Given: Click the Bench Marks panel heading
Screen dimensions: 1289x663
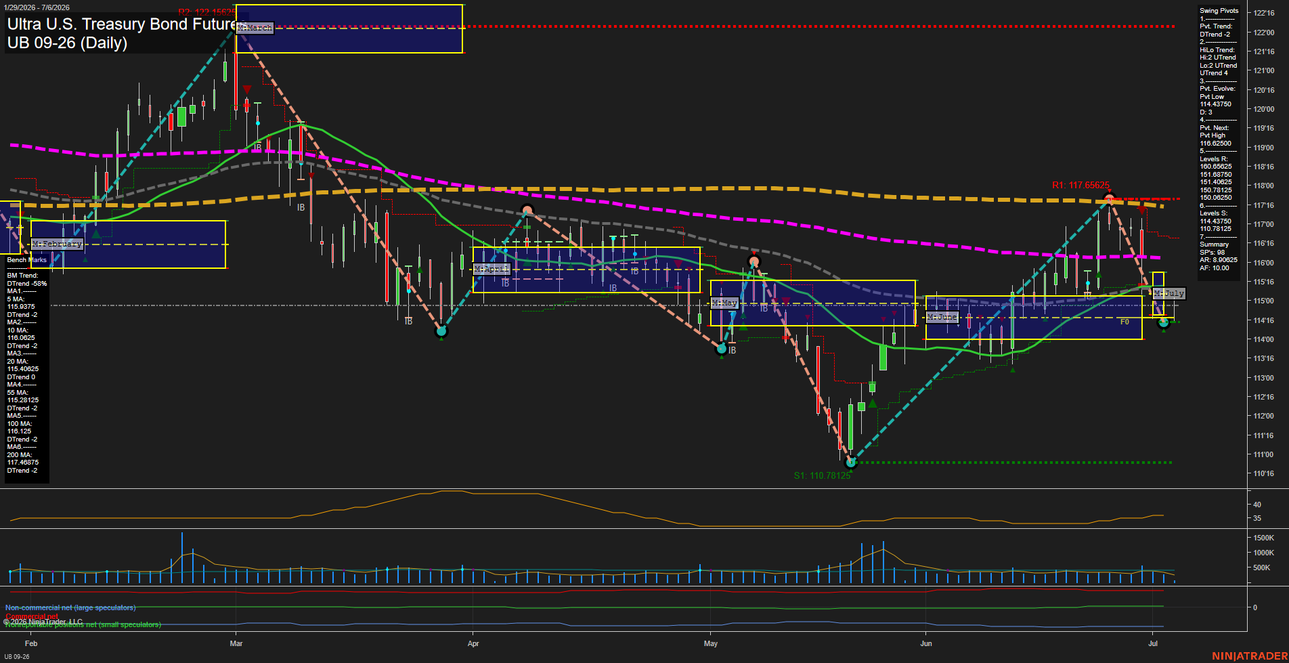Looking at the screenshot, I should [27, 260].
